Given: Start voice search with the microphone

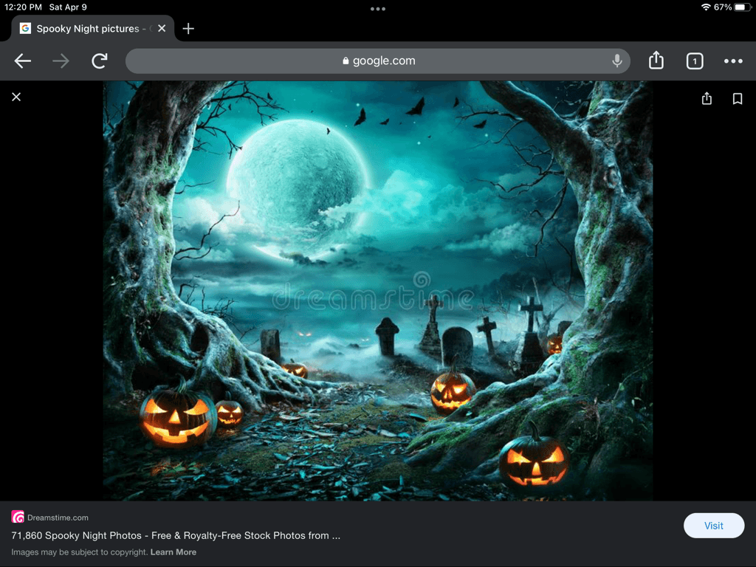Looking at the screenshot, I should pyautogui.click(x=617, y=61).
